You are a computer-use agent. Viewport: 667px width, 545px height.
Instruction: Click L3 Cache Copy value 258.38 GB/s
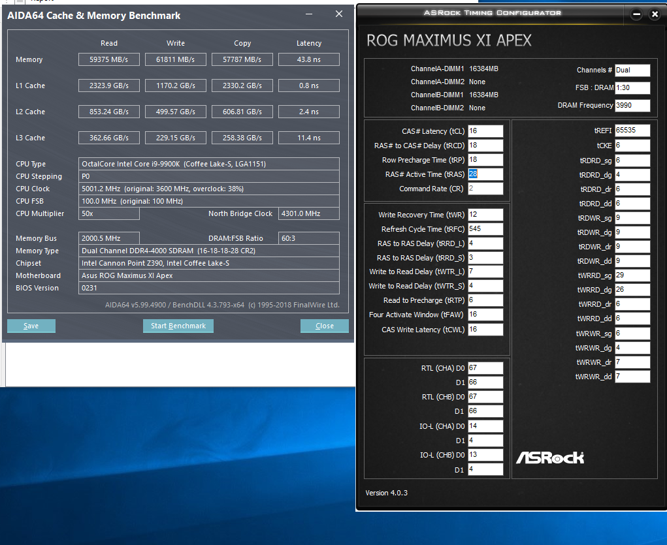[x=242, y=138]
